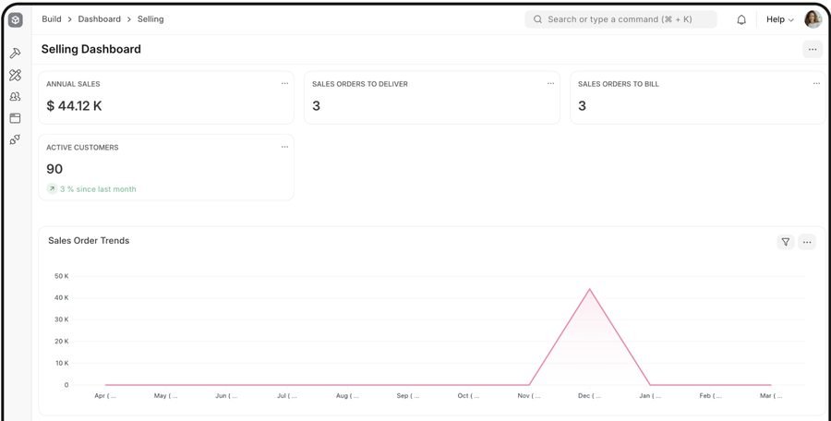
Task: Click the Active Customers value 90
Action: click(x=54, y=169)
